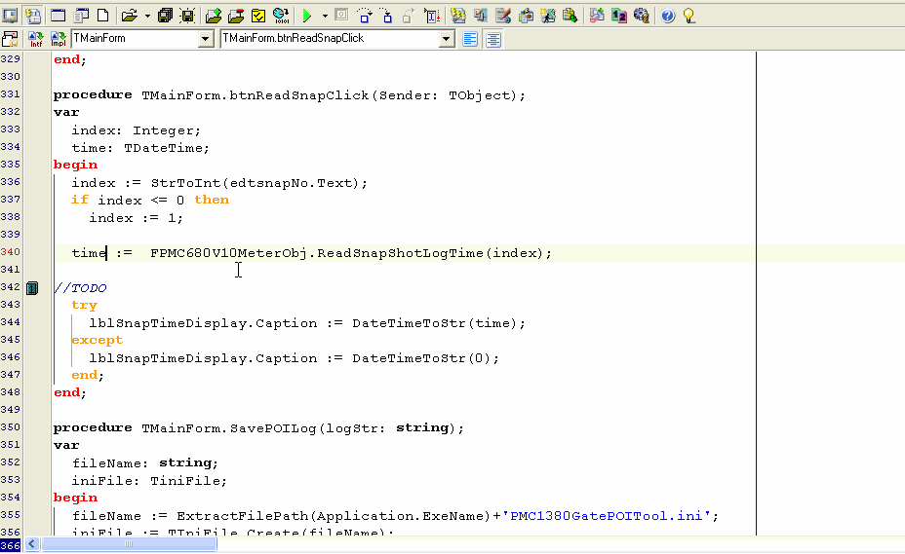Jump to Impl section icon
This screenshot has width=905, height=554.
(x=59, y=39)
